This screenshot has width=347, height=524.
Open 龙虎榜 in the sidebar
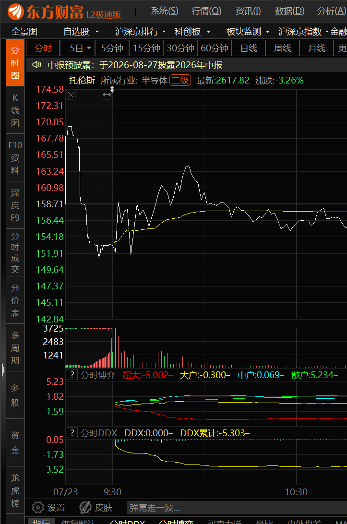15,490
